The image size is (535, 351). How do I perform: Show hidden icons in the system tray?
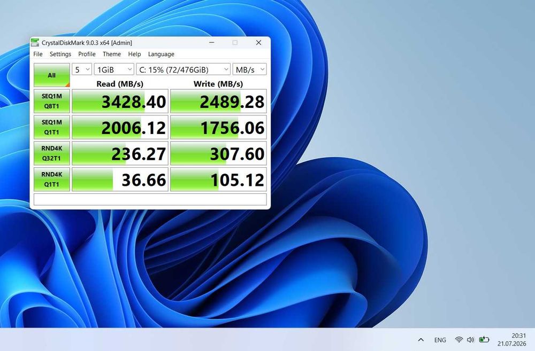pos(421,340)
